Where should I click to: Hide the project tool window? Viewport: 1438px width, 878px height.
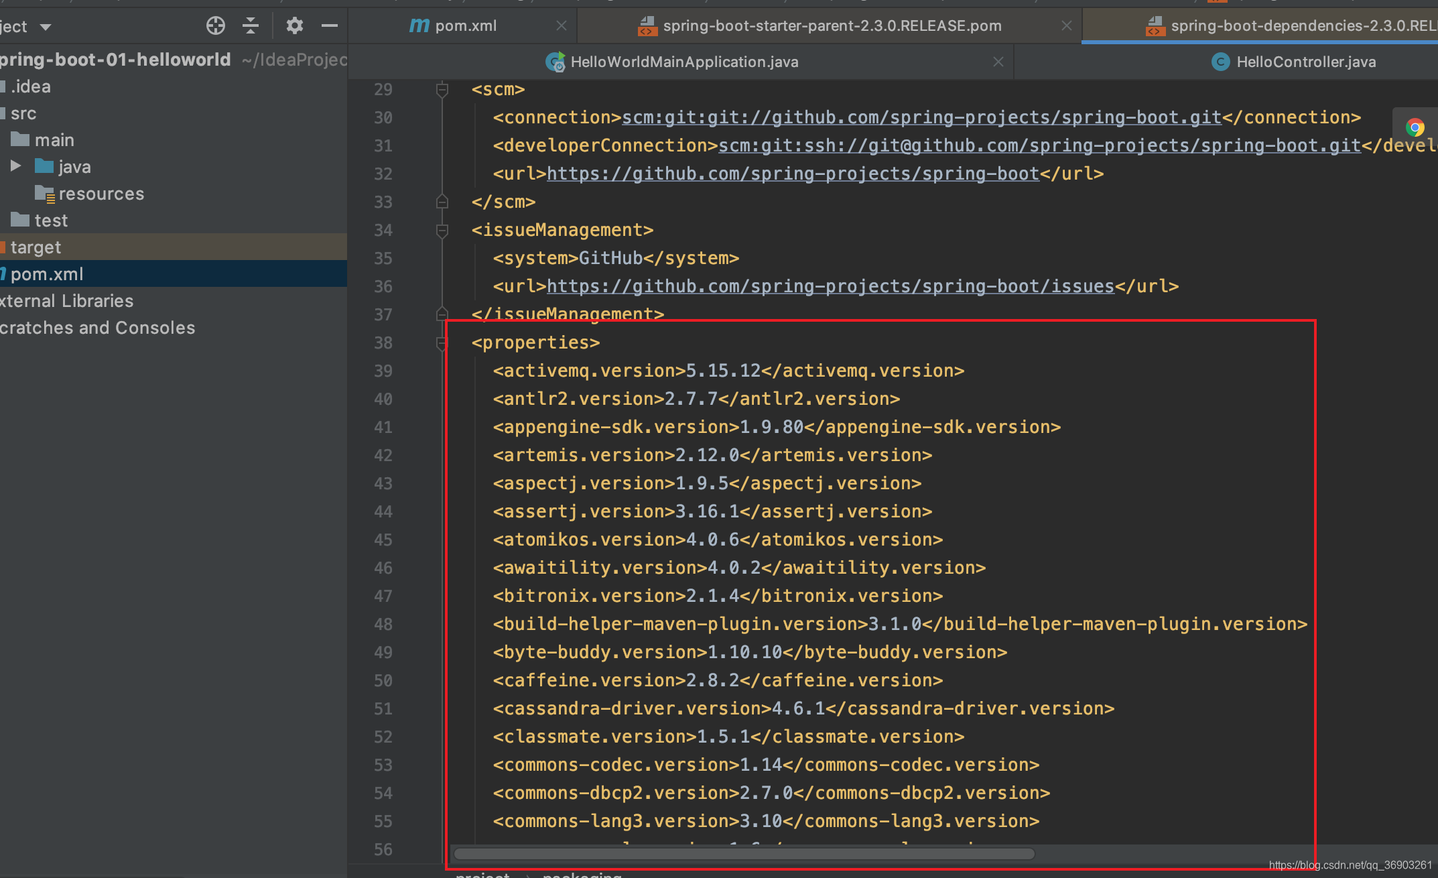point(329,26)
